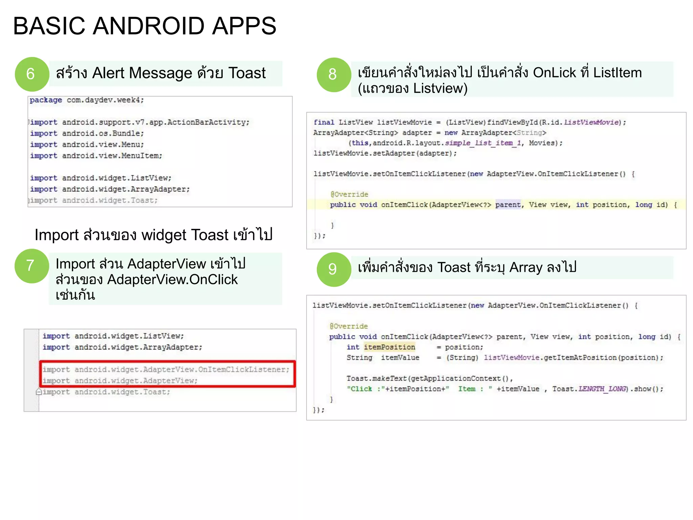
Task: Select the caption "Import ส่วนของ widget Toast เข้าไป"
Action: [153, 235]
